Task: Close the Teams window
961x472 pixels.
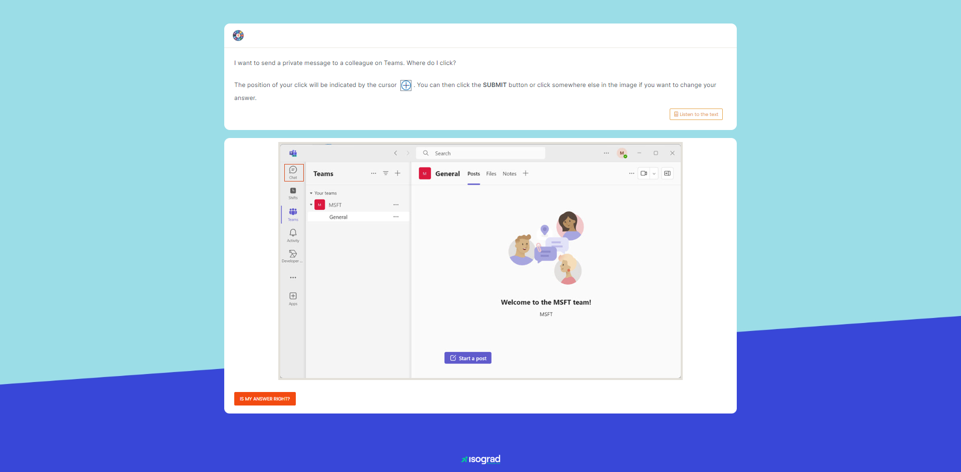Action: tap(672, 153)
